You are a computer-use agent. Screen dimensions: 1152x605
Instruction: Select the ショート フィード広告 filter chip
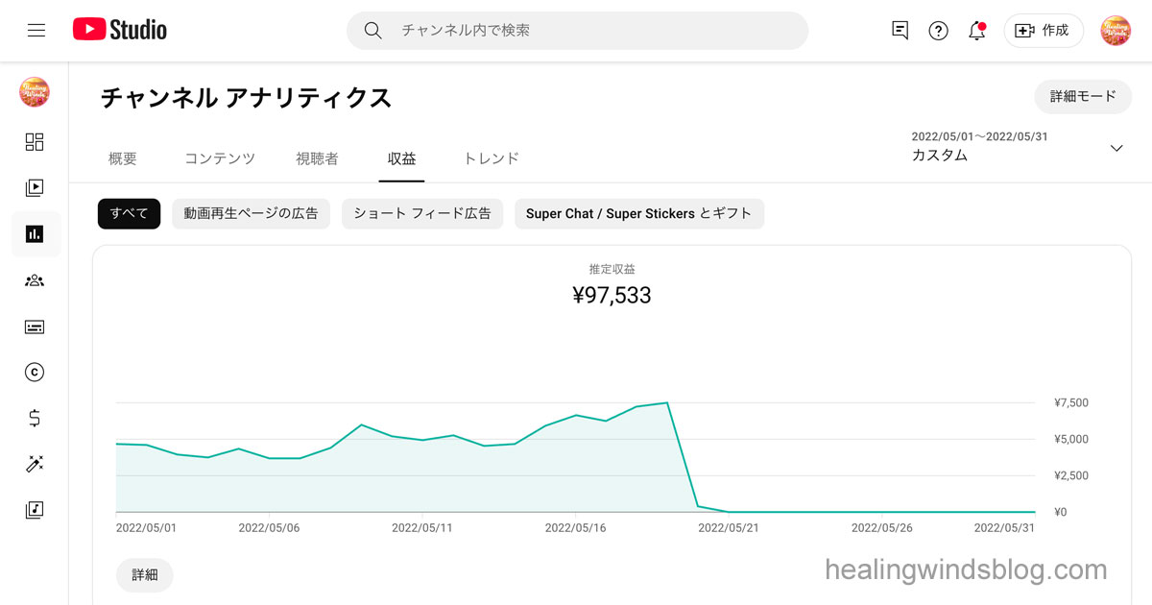(421, 213)
